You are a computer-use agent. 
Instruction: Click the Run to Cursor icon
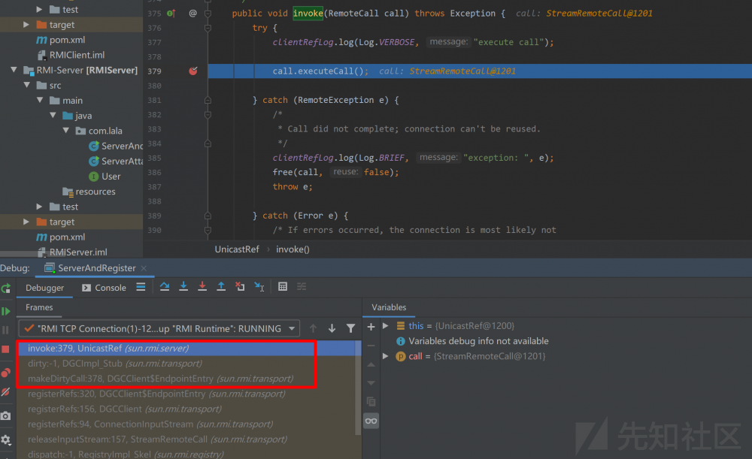259,287
